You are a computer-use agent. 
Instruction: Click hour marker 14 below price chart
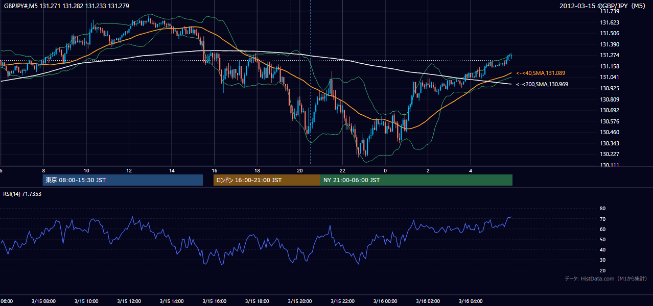point(172,171)
